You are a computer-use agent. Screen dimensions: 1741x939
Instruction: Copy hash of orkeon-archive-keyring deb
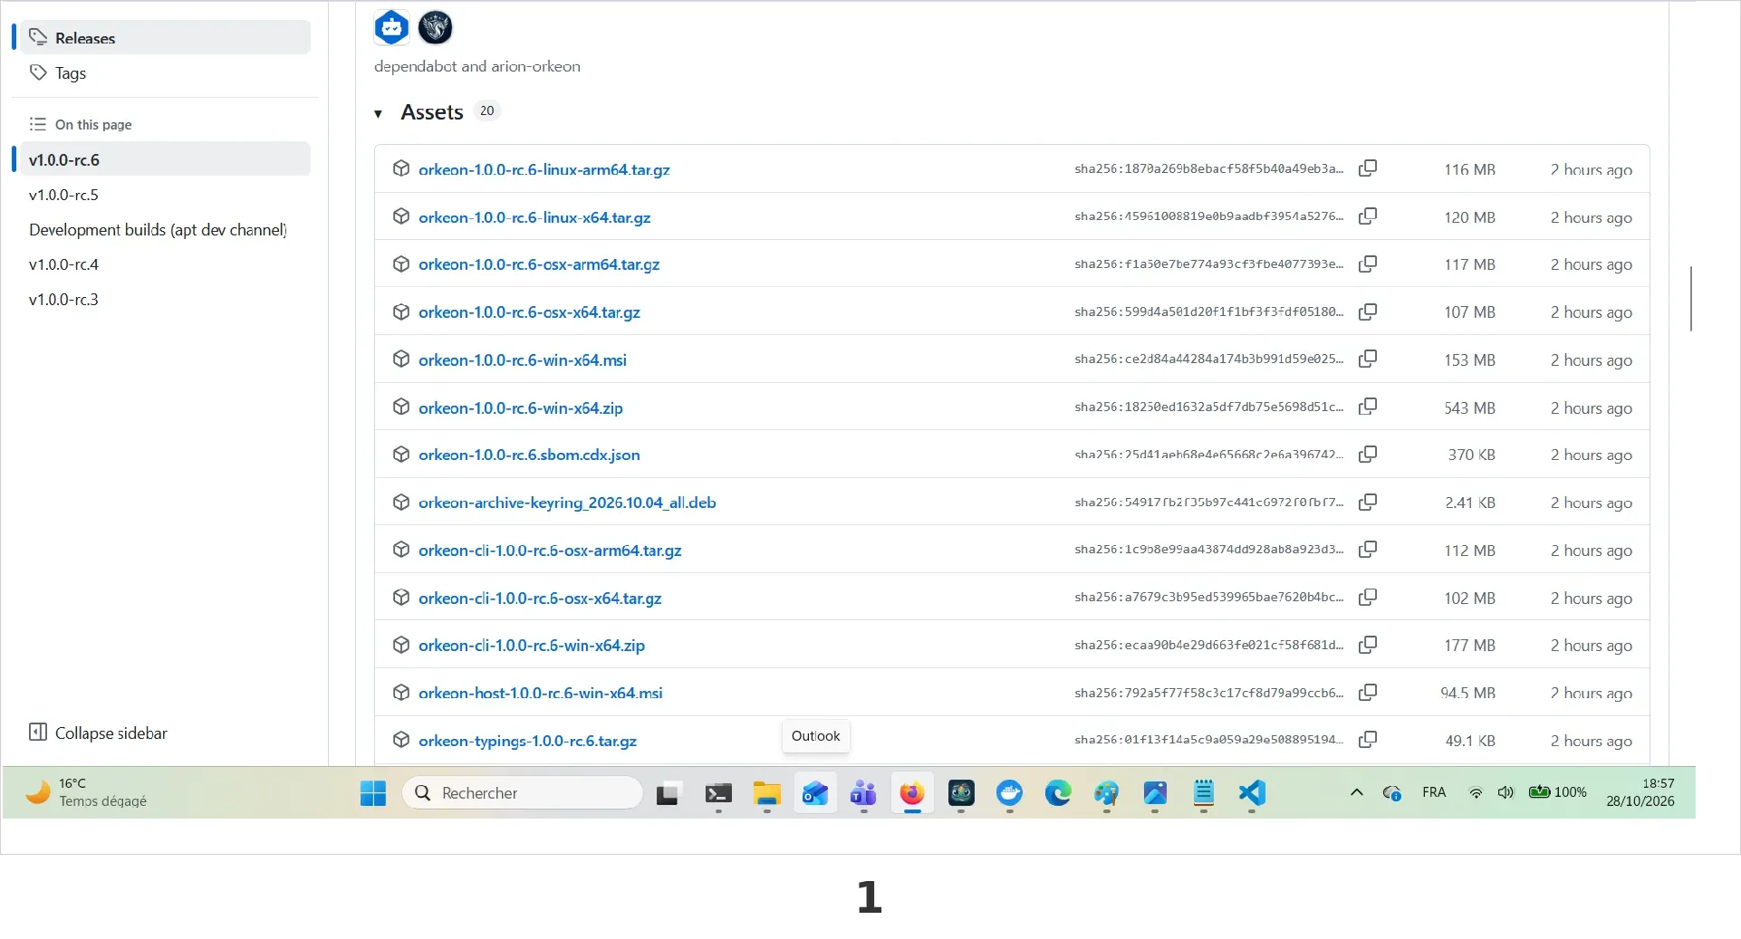point(1368,502)
